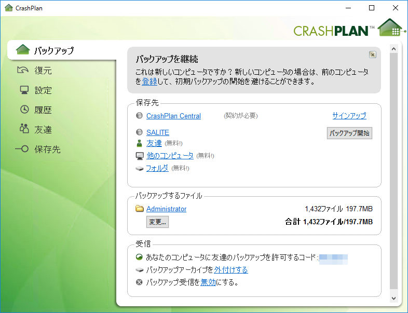Viewport: 408px width, 313px height.
Task: Click the people icon beside 友達 in the sidebar
Action: [24, 128]
